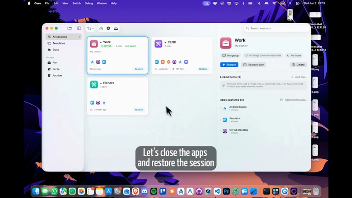Click the Brave icon in CEND card
Viewport: 352px width, 198px height.
(169, 62)
